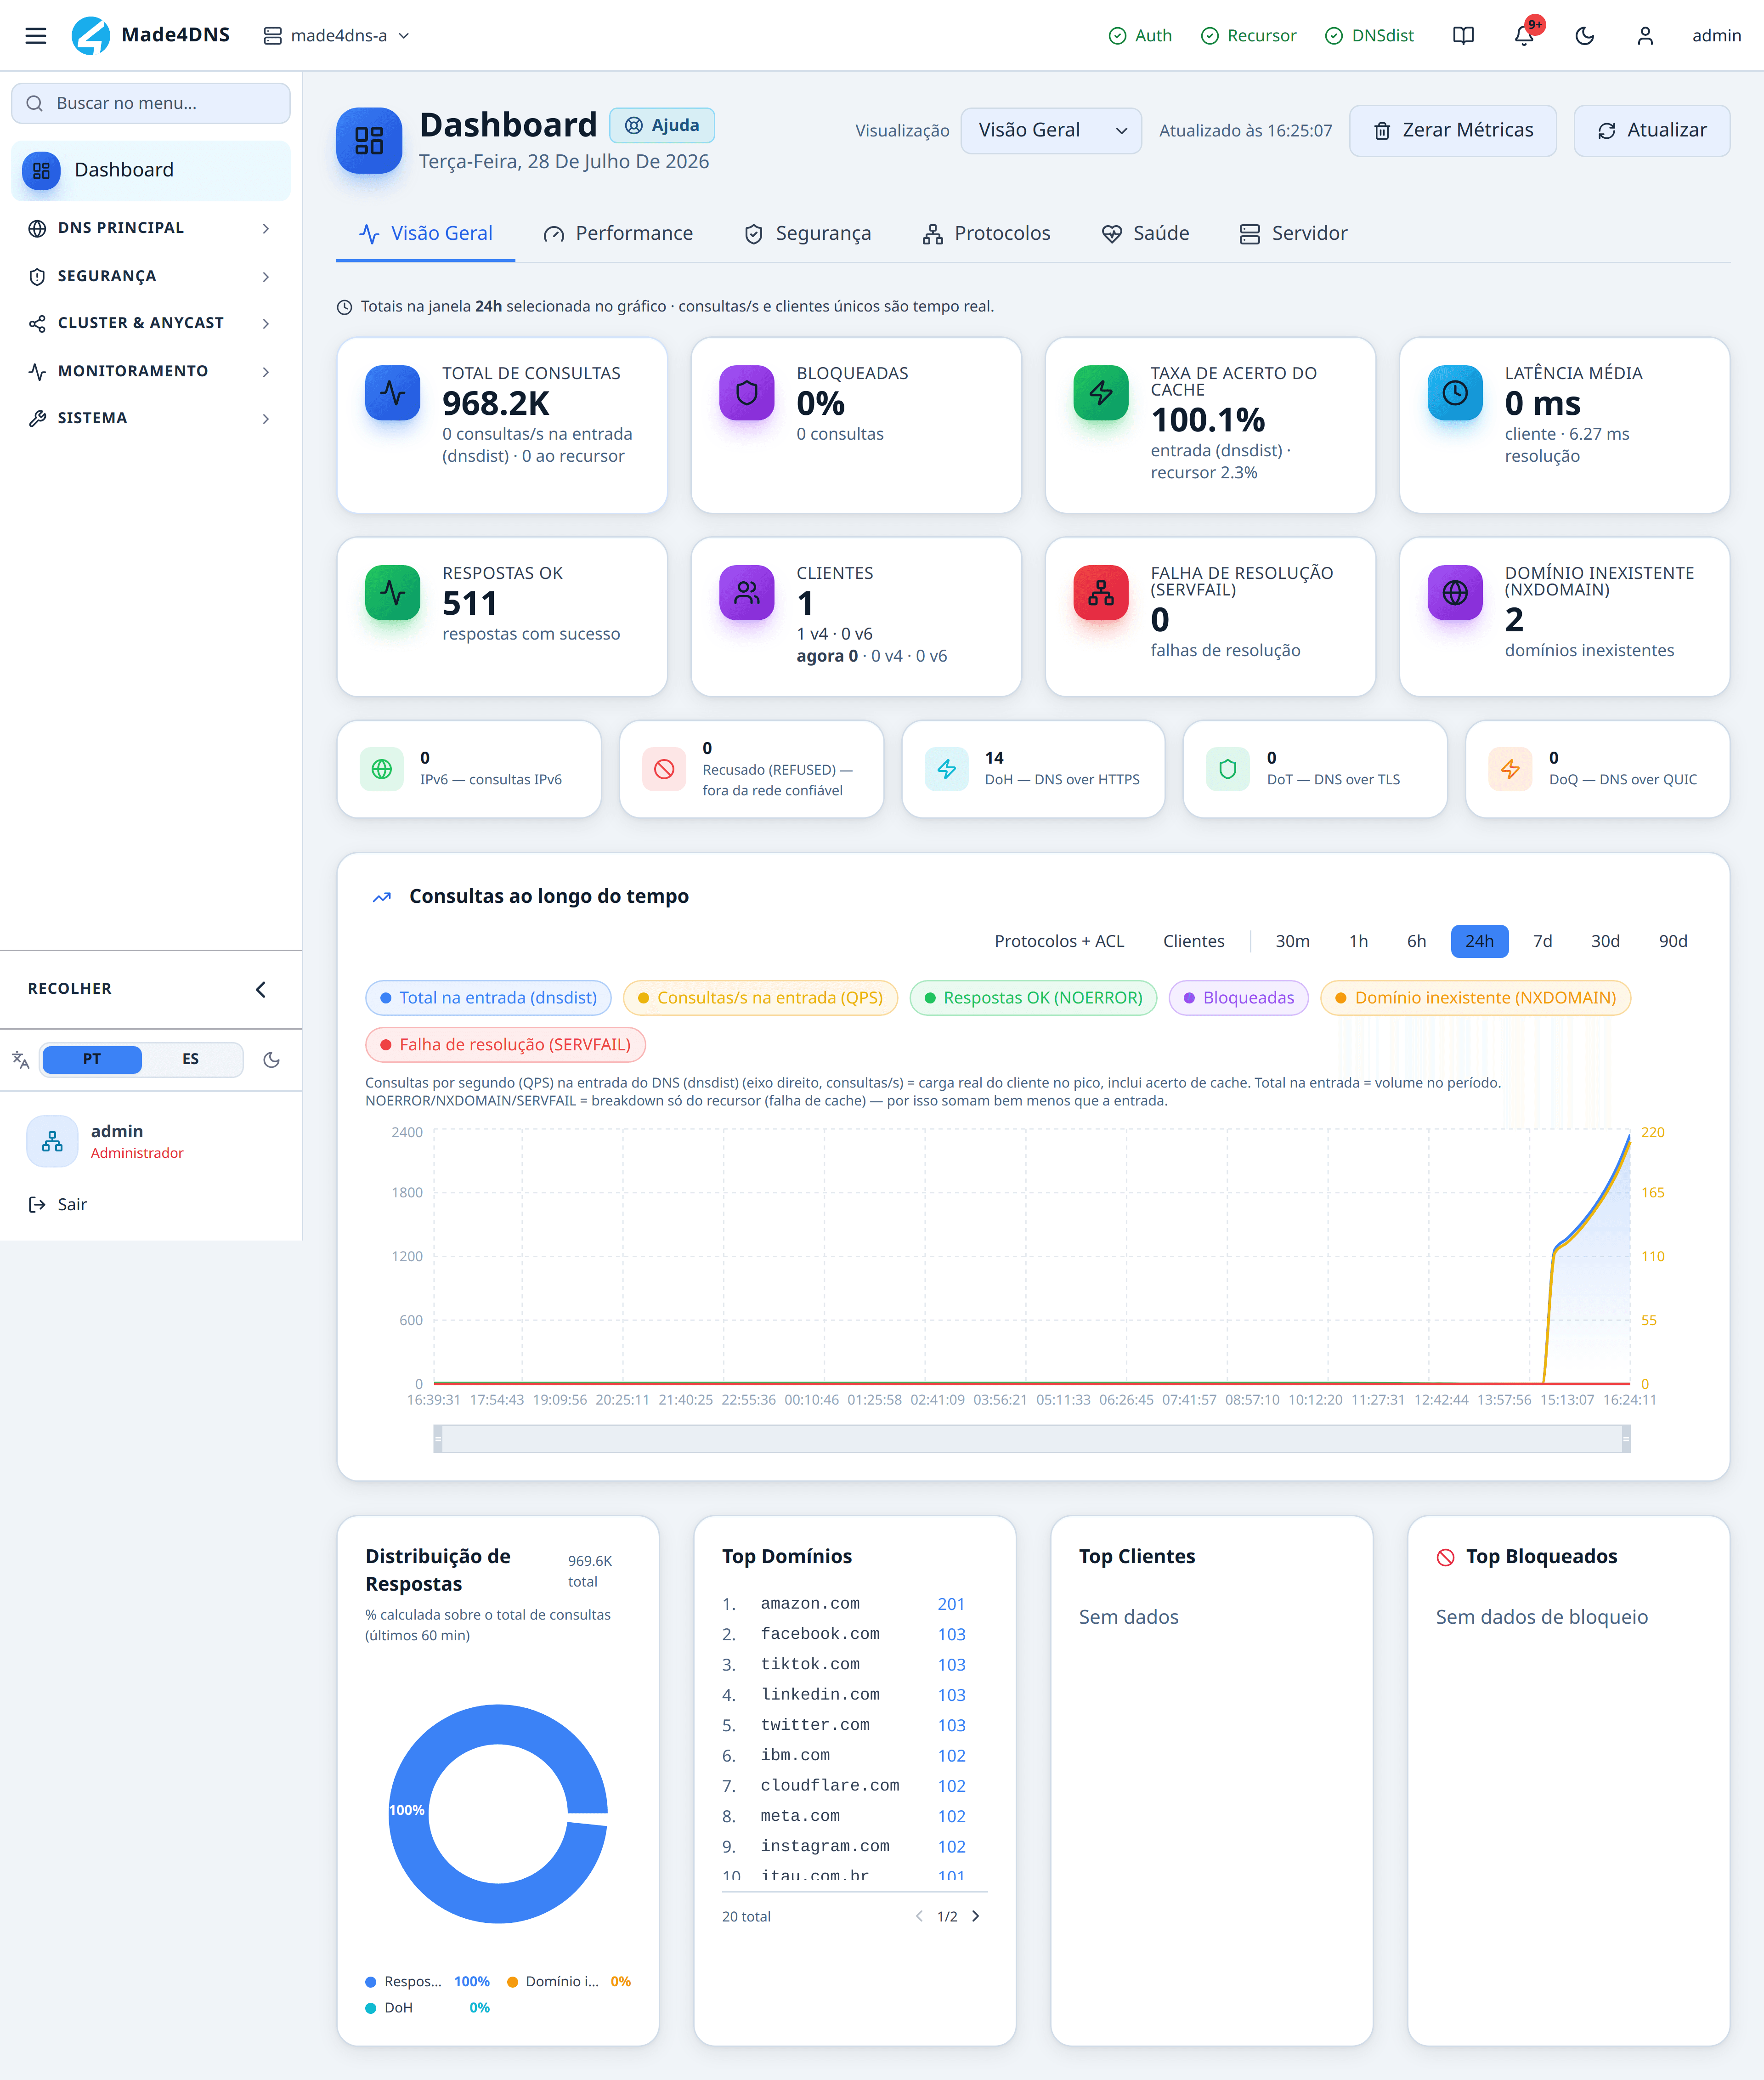Click the Auth status indicator
This screenshot has width=1764, height=2080.
pos(1140,36)
